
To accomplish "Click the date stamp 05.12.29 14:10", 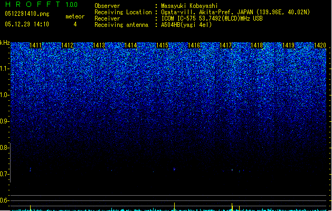I will (x=27, y=24).
